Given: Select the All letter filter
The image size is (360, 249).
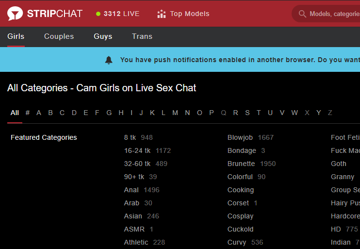Looking at the screenshot, I should pyautogui.click(x=15, y=113).
